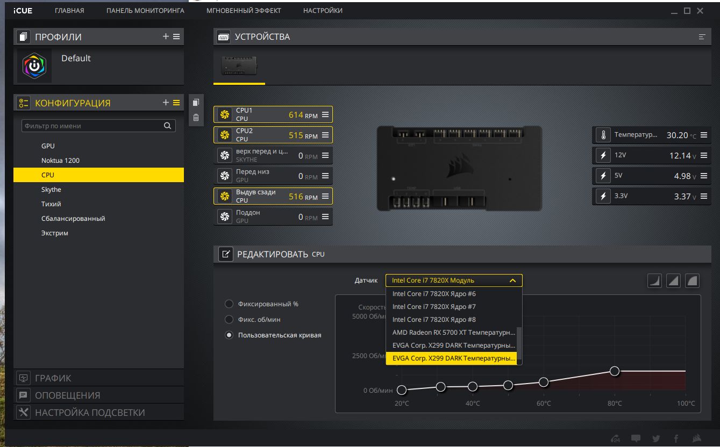This screenshot has width=720, height=447.
Task: Add a new configuration in Конфигурация
Action: point(166,103)
